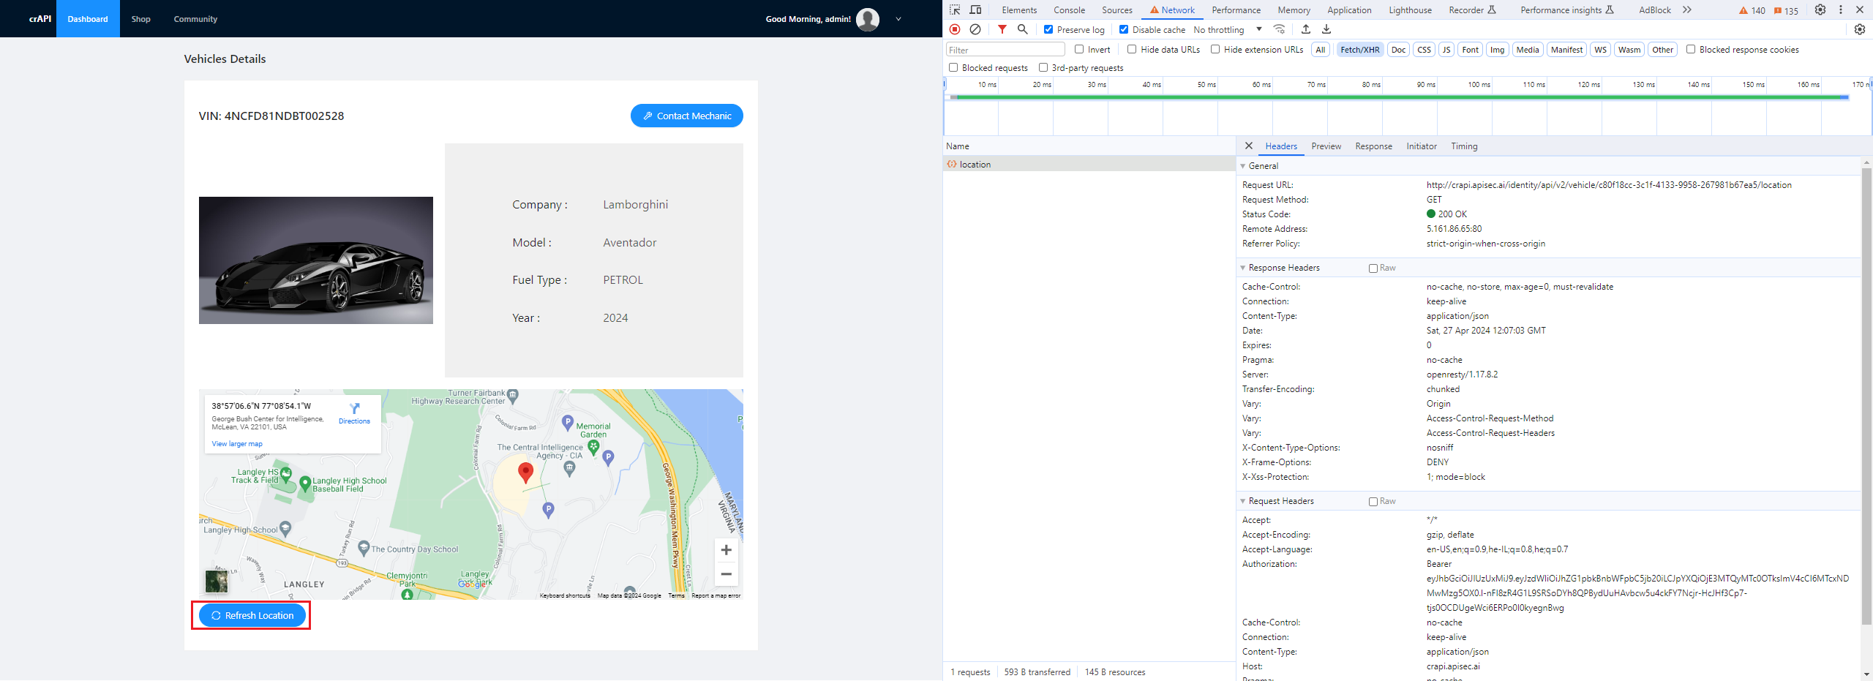Click the Contact Mechanic button
The height and width of the screenshot is (681, 1873).
[x=687, y=116]
